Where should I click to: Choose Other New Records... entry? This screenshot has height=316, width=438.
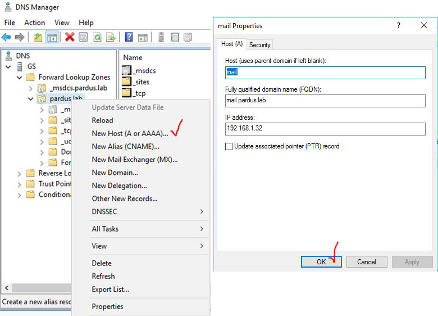tap(125, 199)
